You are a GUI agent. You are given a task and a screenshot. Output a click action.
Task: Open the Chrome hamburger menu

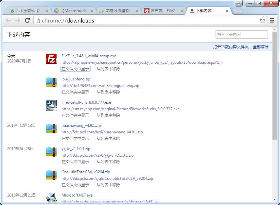click(272, 21)
